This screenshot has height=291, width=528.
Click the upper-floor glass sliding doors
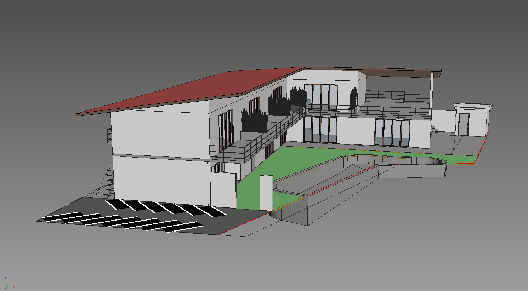pos(320,96)
